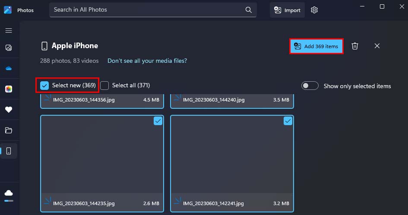Image resolution: width=408 pixels, height=215 pixels.
Task: Open Folders in the sidebar
Action: coord(9,130)
